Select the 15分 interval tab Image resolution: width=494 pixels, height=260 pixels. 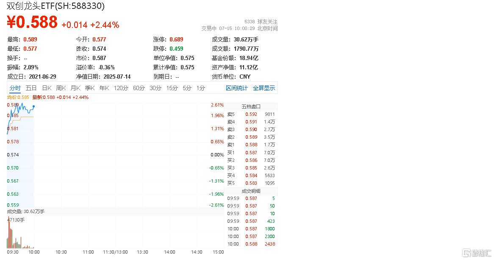point(172,88)
